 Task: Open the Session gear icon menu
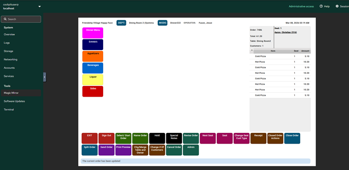[337, 6]
